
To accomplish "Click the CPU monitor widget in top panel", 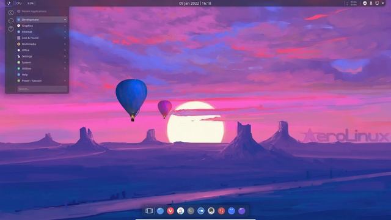I will [x=24, y=3].
